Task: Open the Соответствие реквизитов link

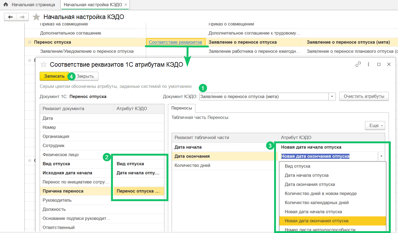Action: [175, 42]
